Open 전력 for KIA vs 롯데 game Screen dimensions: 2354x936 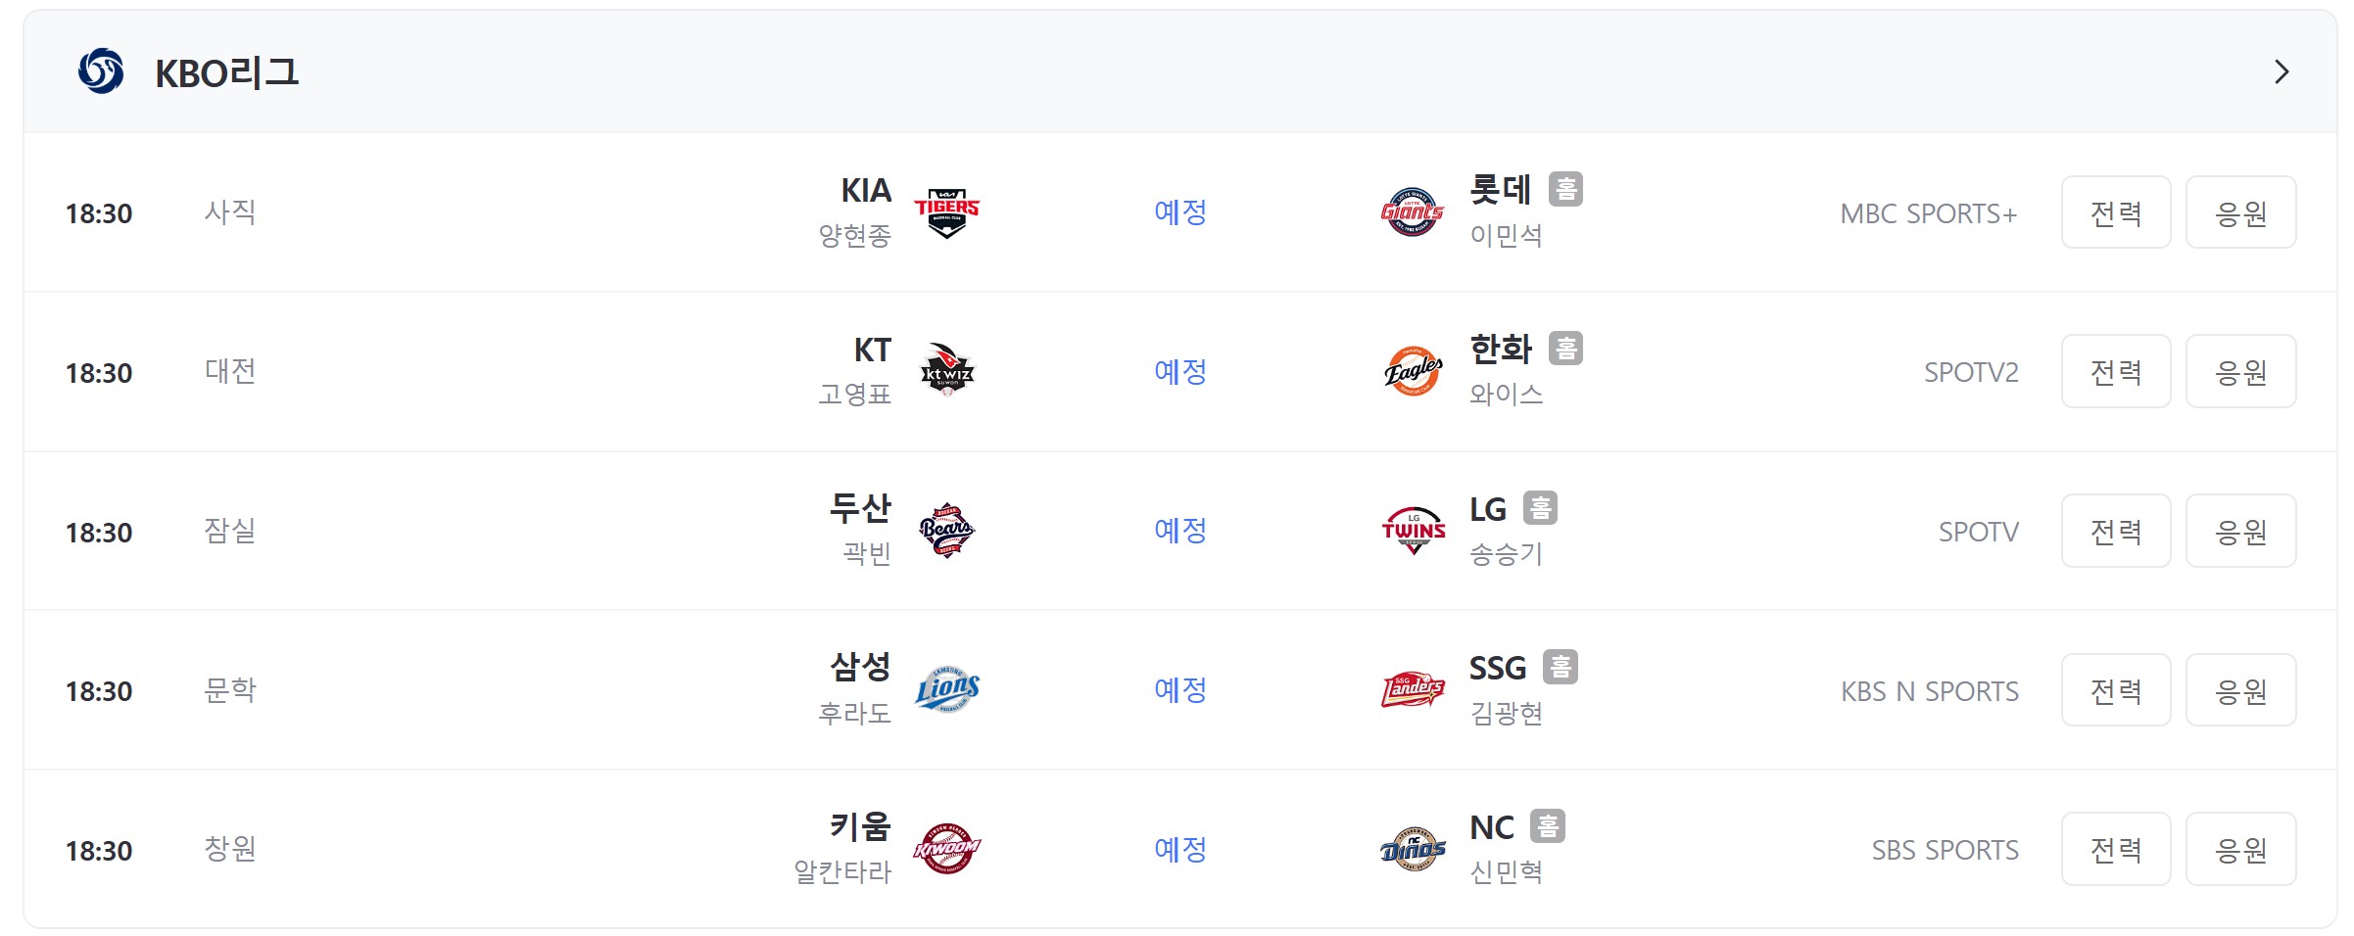2116,212
